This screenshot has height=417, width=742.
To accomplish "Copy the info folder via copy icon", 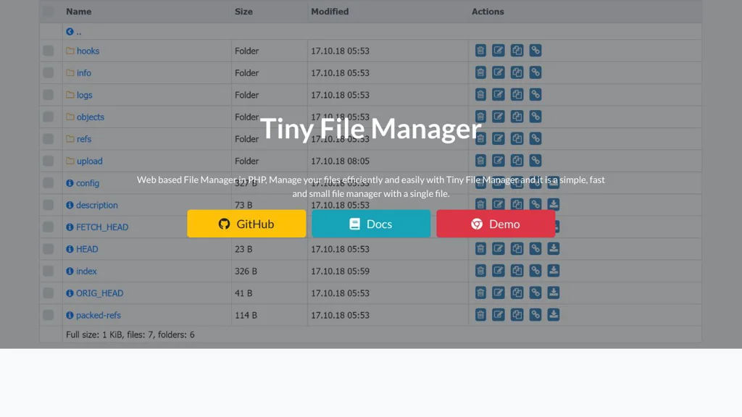I will pos(517,73).
